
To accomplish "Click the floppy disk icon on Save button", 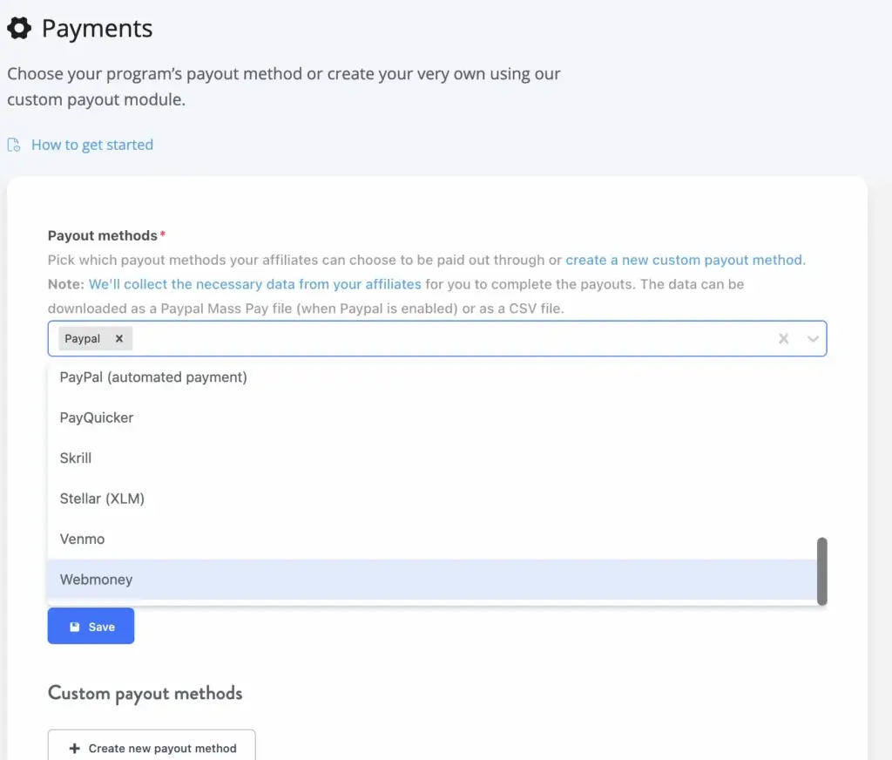I will click(77, 626).
